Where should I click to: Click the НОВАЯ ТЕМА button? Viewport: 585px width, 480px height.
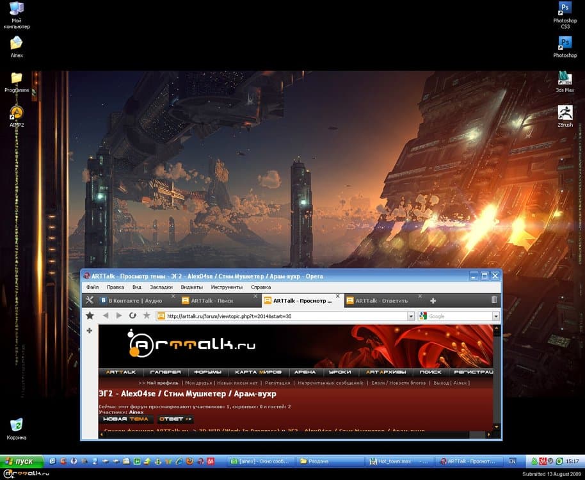[x=125, y=419]
